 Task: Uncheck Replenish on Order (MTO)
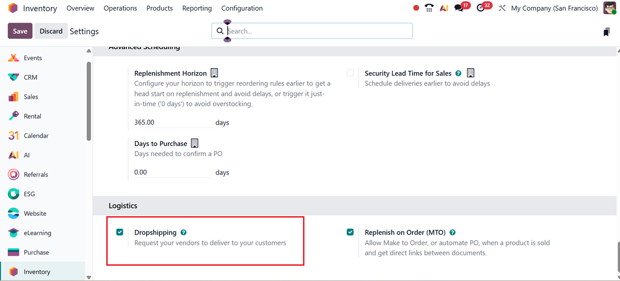point(350,232)
